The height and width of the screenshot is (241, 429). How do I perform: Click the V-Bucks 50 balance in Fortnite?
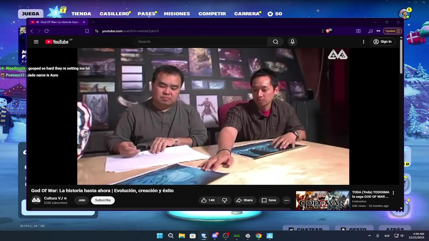tap(275, 14)
